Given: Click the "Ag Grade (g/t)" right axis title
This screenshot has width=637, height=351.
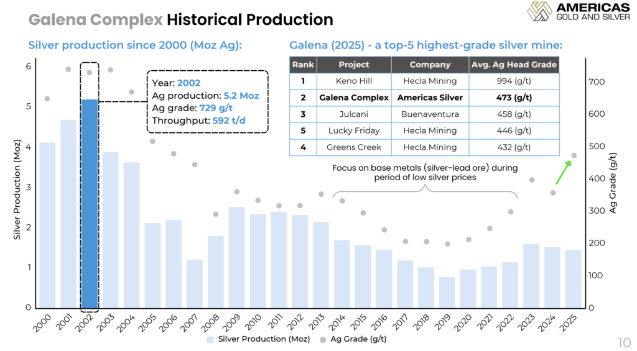Looking at the screenshot, I should [x=613, y=183].
